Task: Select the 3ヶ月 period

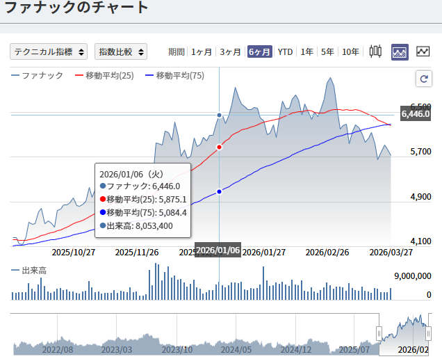Action: tap(230, 52)
